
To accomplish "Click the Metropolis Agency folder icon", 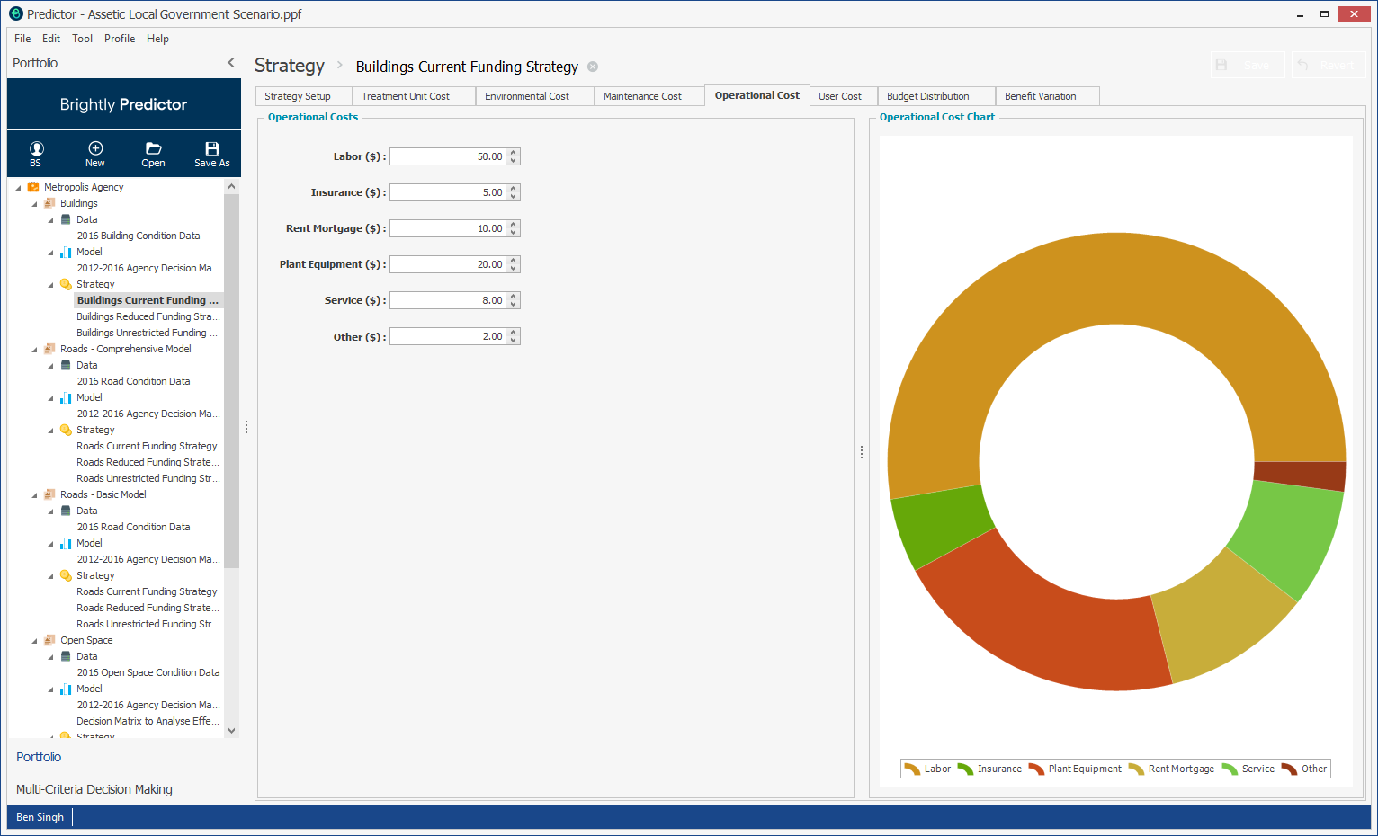I will click(33, 187).
